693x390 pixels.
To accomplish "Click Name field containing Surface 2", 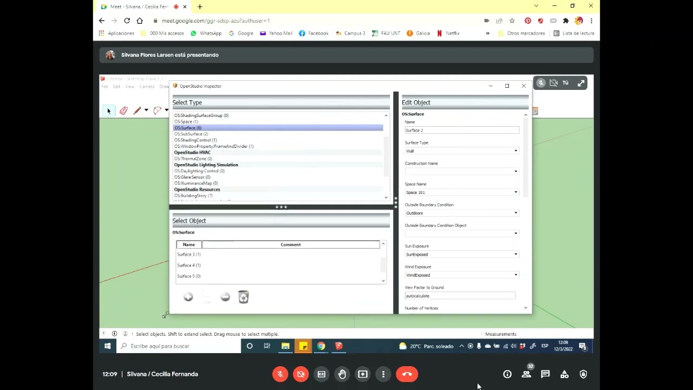I will tap(462, 131).
